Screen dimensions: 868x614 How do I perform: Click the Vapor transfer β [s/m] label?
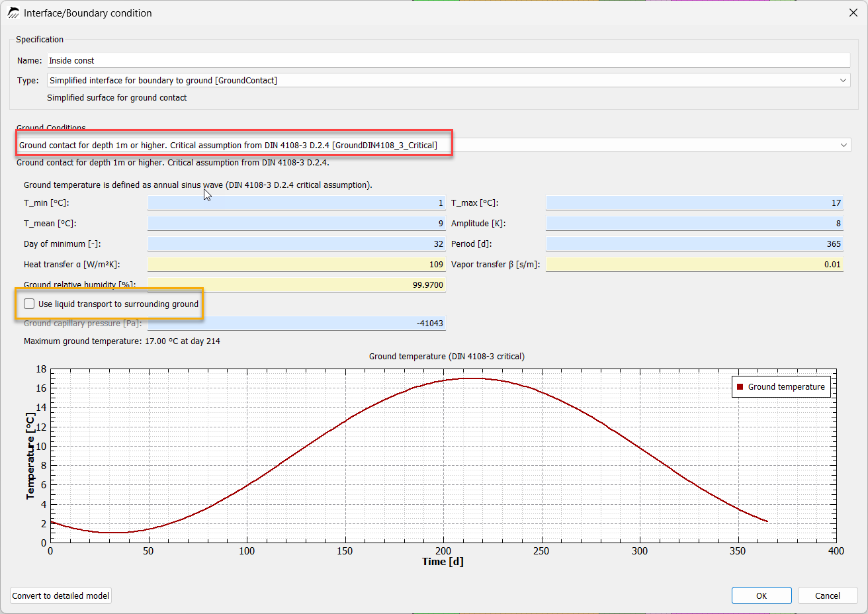[x=496, y=265]
